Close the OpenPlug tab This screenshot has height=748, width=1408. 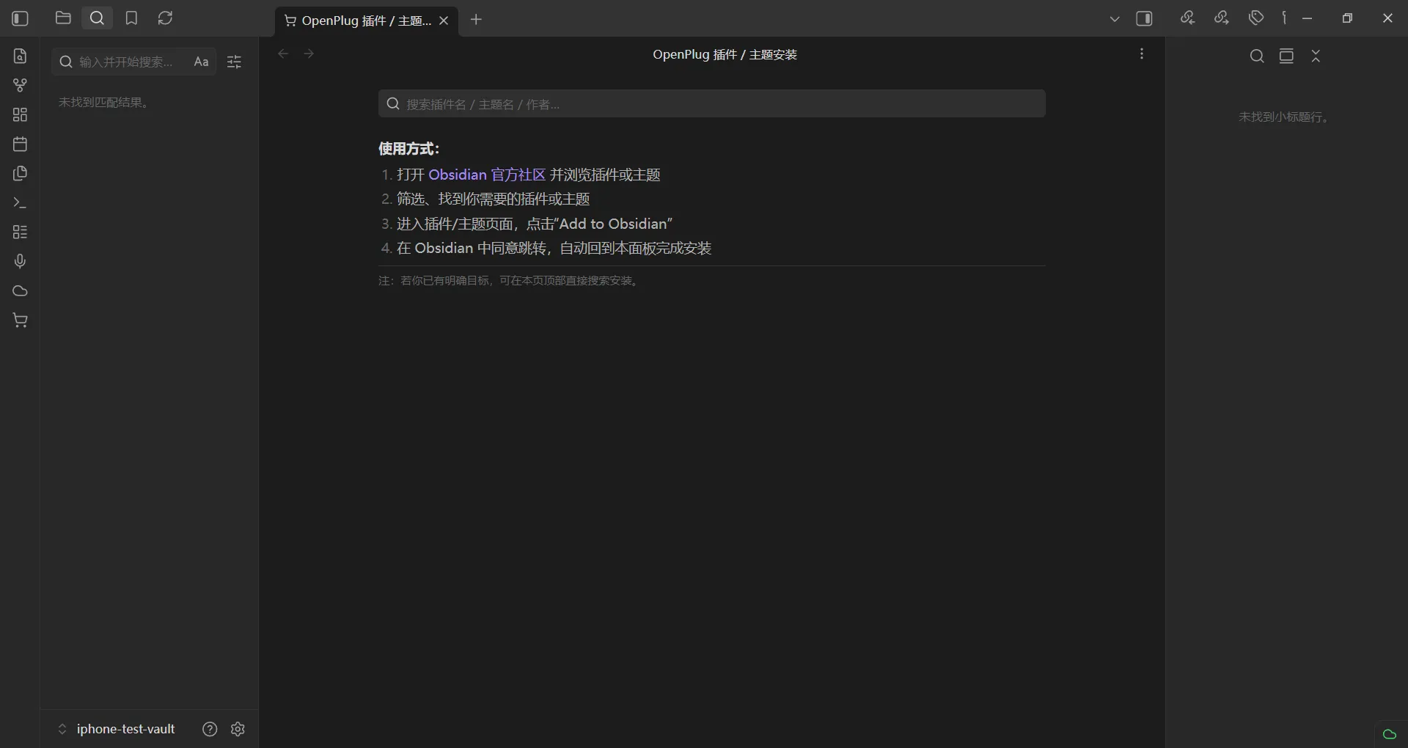[x=444, y=21]
